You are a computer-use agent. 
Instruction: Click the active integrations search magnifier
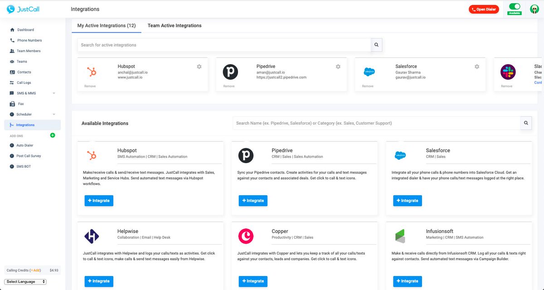pyautogui.click(x=377, y=45)
